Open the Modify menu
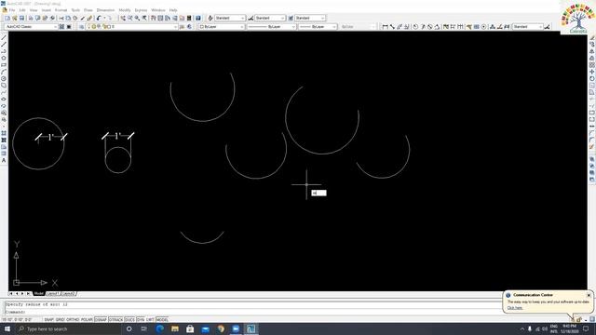This screenshot has width=596, height=335. [x=125, y=10]
